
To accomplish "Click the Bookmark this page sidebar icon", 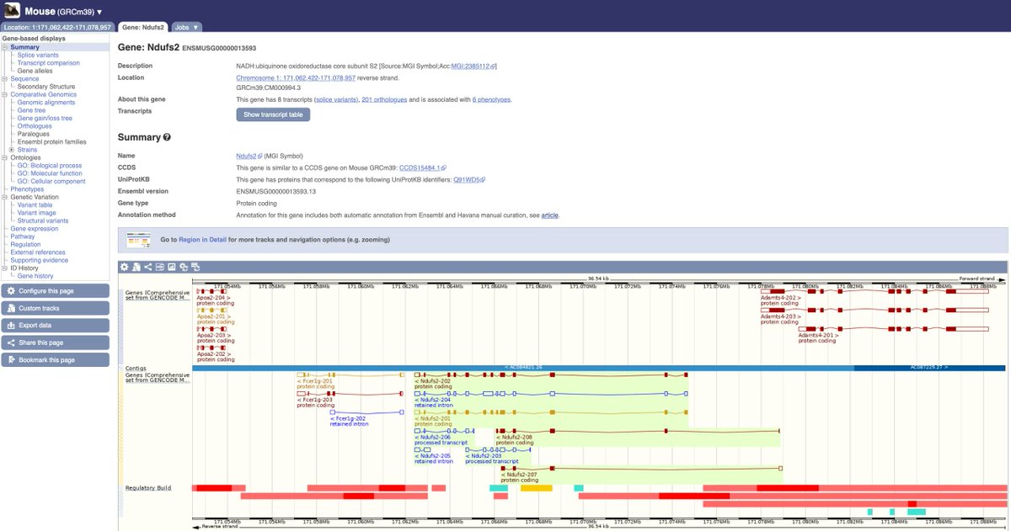I will [10, 360].
